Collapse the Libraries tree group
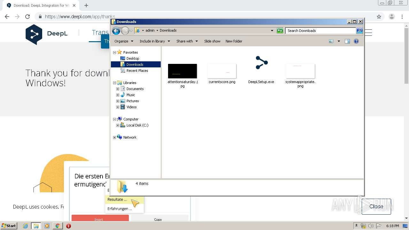The height and width of the screenshot is (230, 409). pyautogui.click(x=114, y=83)
